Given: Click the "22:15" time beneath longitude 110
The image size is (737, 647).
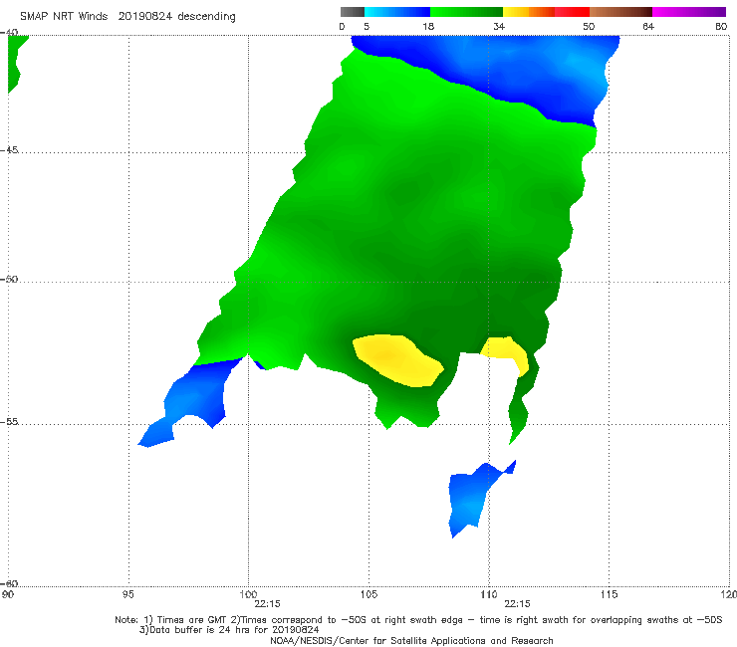Looking at the screenshot, I should 518,604.
